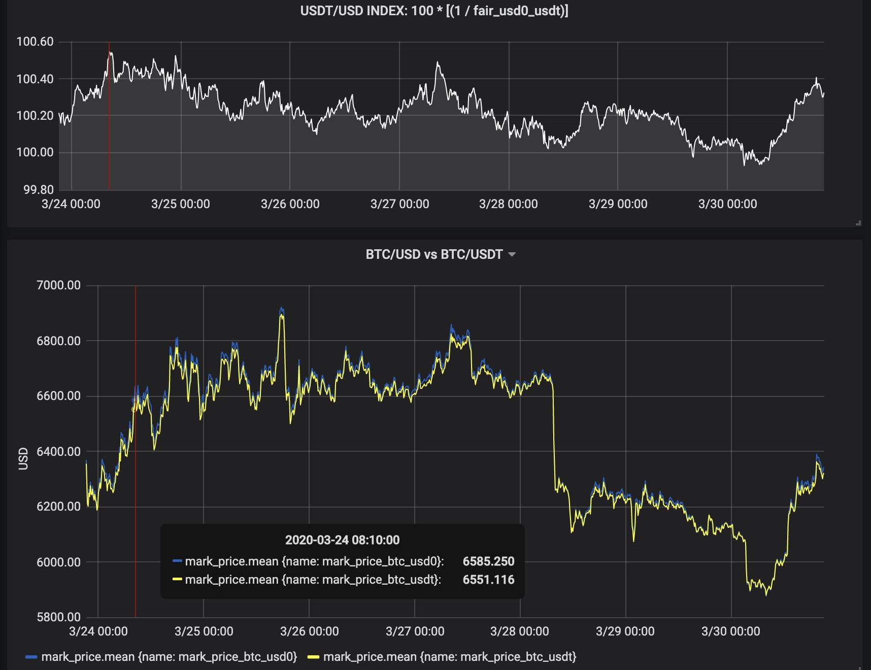Click the 100.60 y-axis tick on the USDT/USD chart

tap(35, 42)
